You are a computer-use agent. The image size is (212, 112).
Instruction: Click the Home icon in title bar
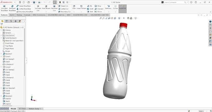(20, 2)
